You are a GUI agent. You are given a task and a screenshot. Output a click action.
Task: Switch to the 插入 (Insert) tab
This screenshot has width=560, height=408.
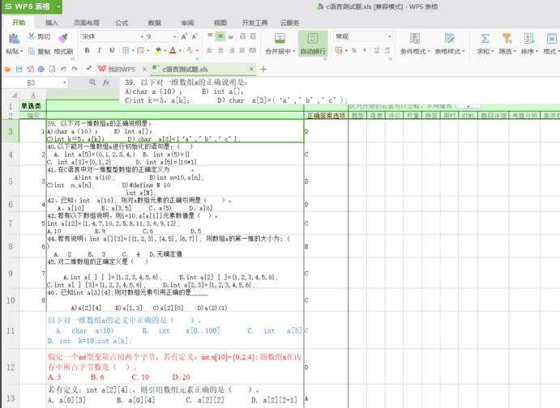point(51,23)
